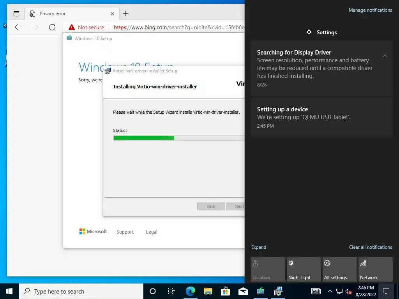
Task: Click the taskbar search box
Action: coord(81,291)
